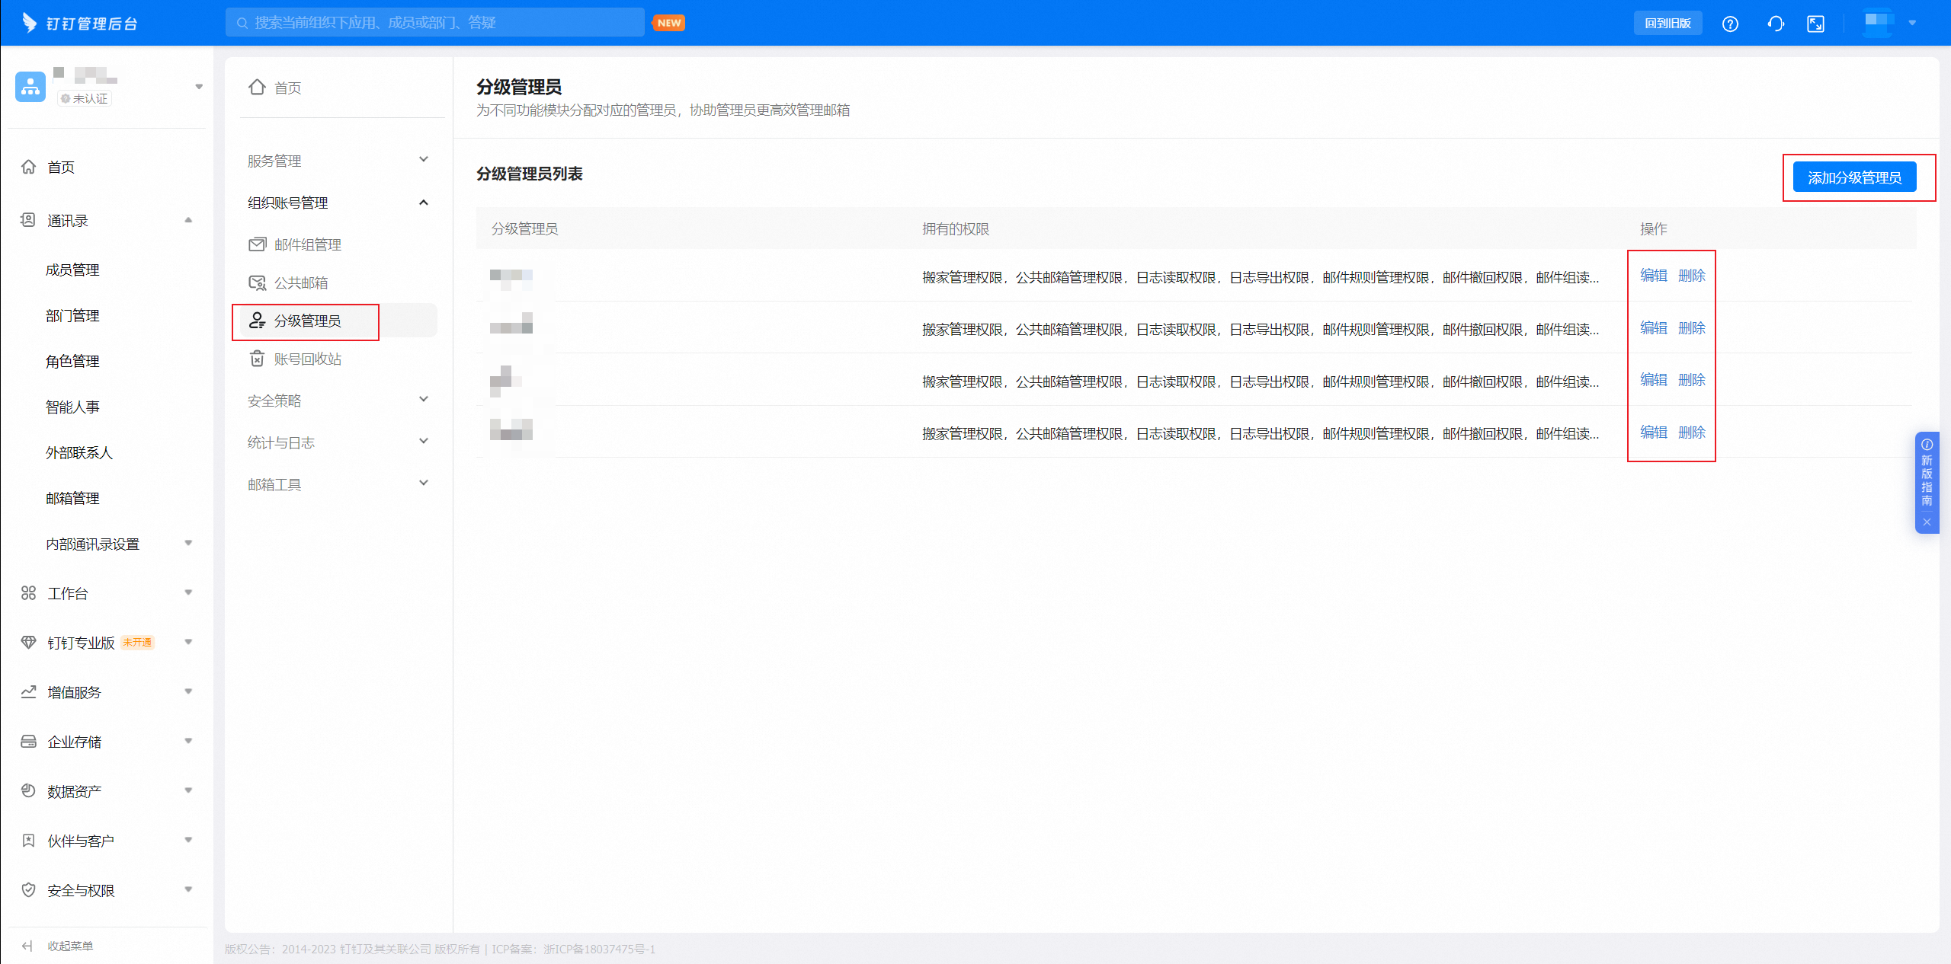Open the 新版指南 side tab
1951x964 pixels.
pyautogui.click(x=1927, y=481)
